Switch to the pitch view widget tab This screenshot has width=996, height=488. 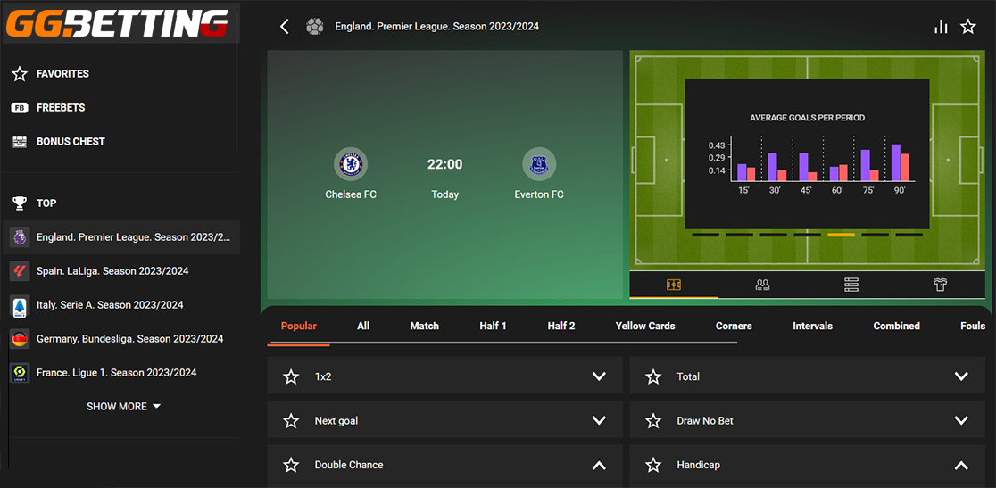pos(674,285)
